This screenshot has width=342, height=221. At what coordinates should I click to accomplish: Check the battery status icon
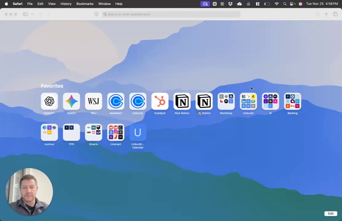[267, 4]
